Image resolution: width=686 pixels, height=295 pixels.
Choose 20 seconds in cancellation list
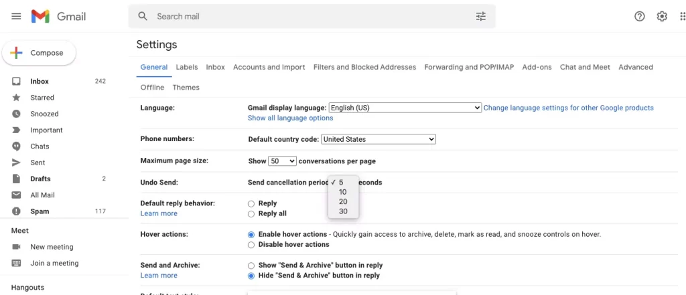(344, 202)
